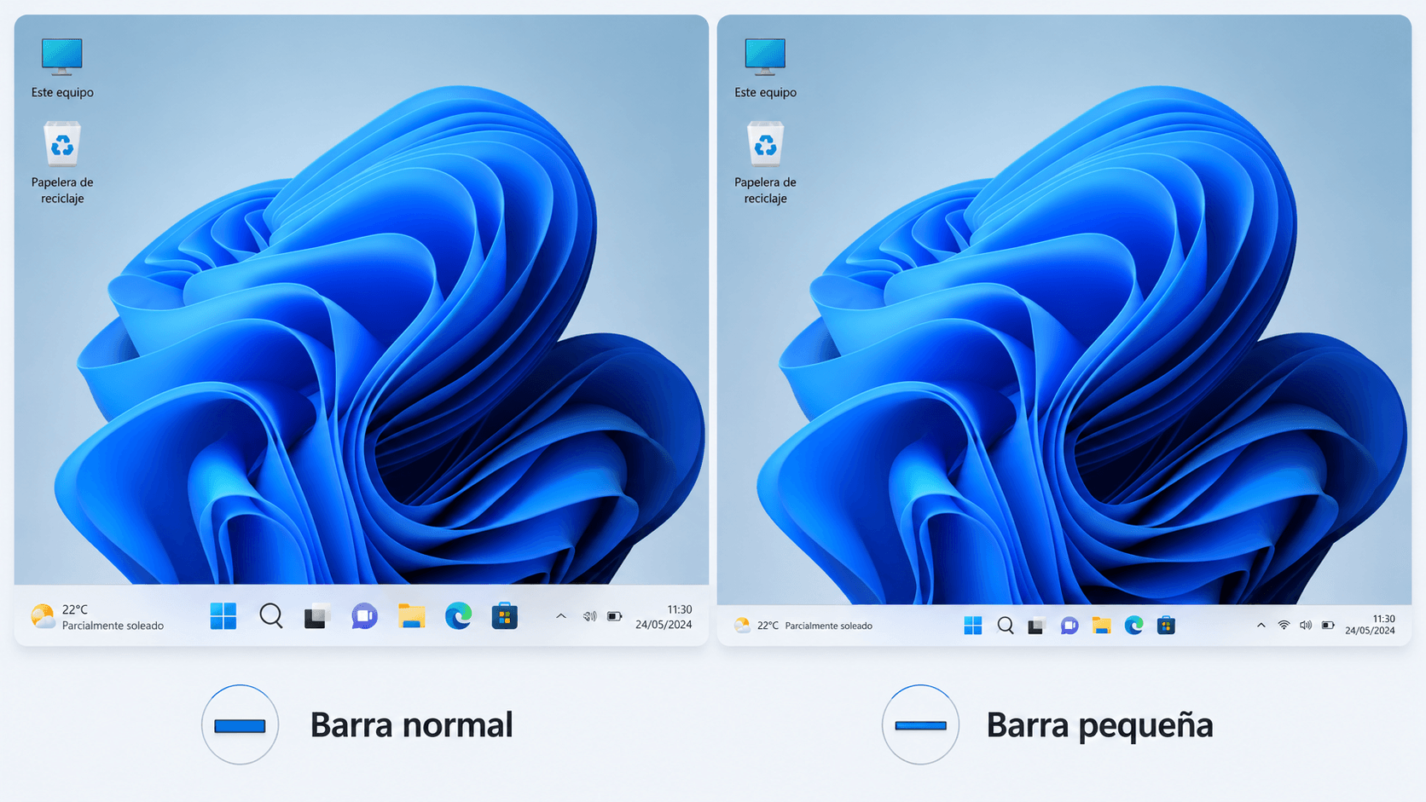Image resolution: width=1426 pixels, height=802 pixels.
Task: Click the volume icon on the small taskbar
Action: tap(1306, 626)
